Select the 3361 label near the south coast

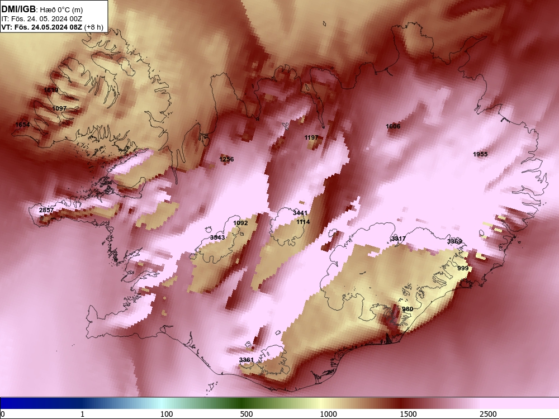pyautogui.click(x=247, y=360)
